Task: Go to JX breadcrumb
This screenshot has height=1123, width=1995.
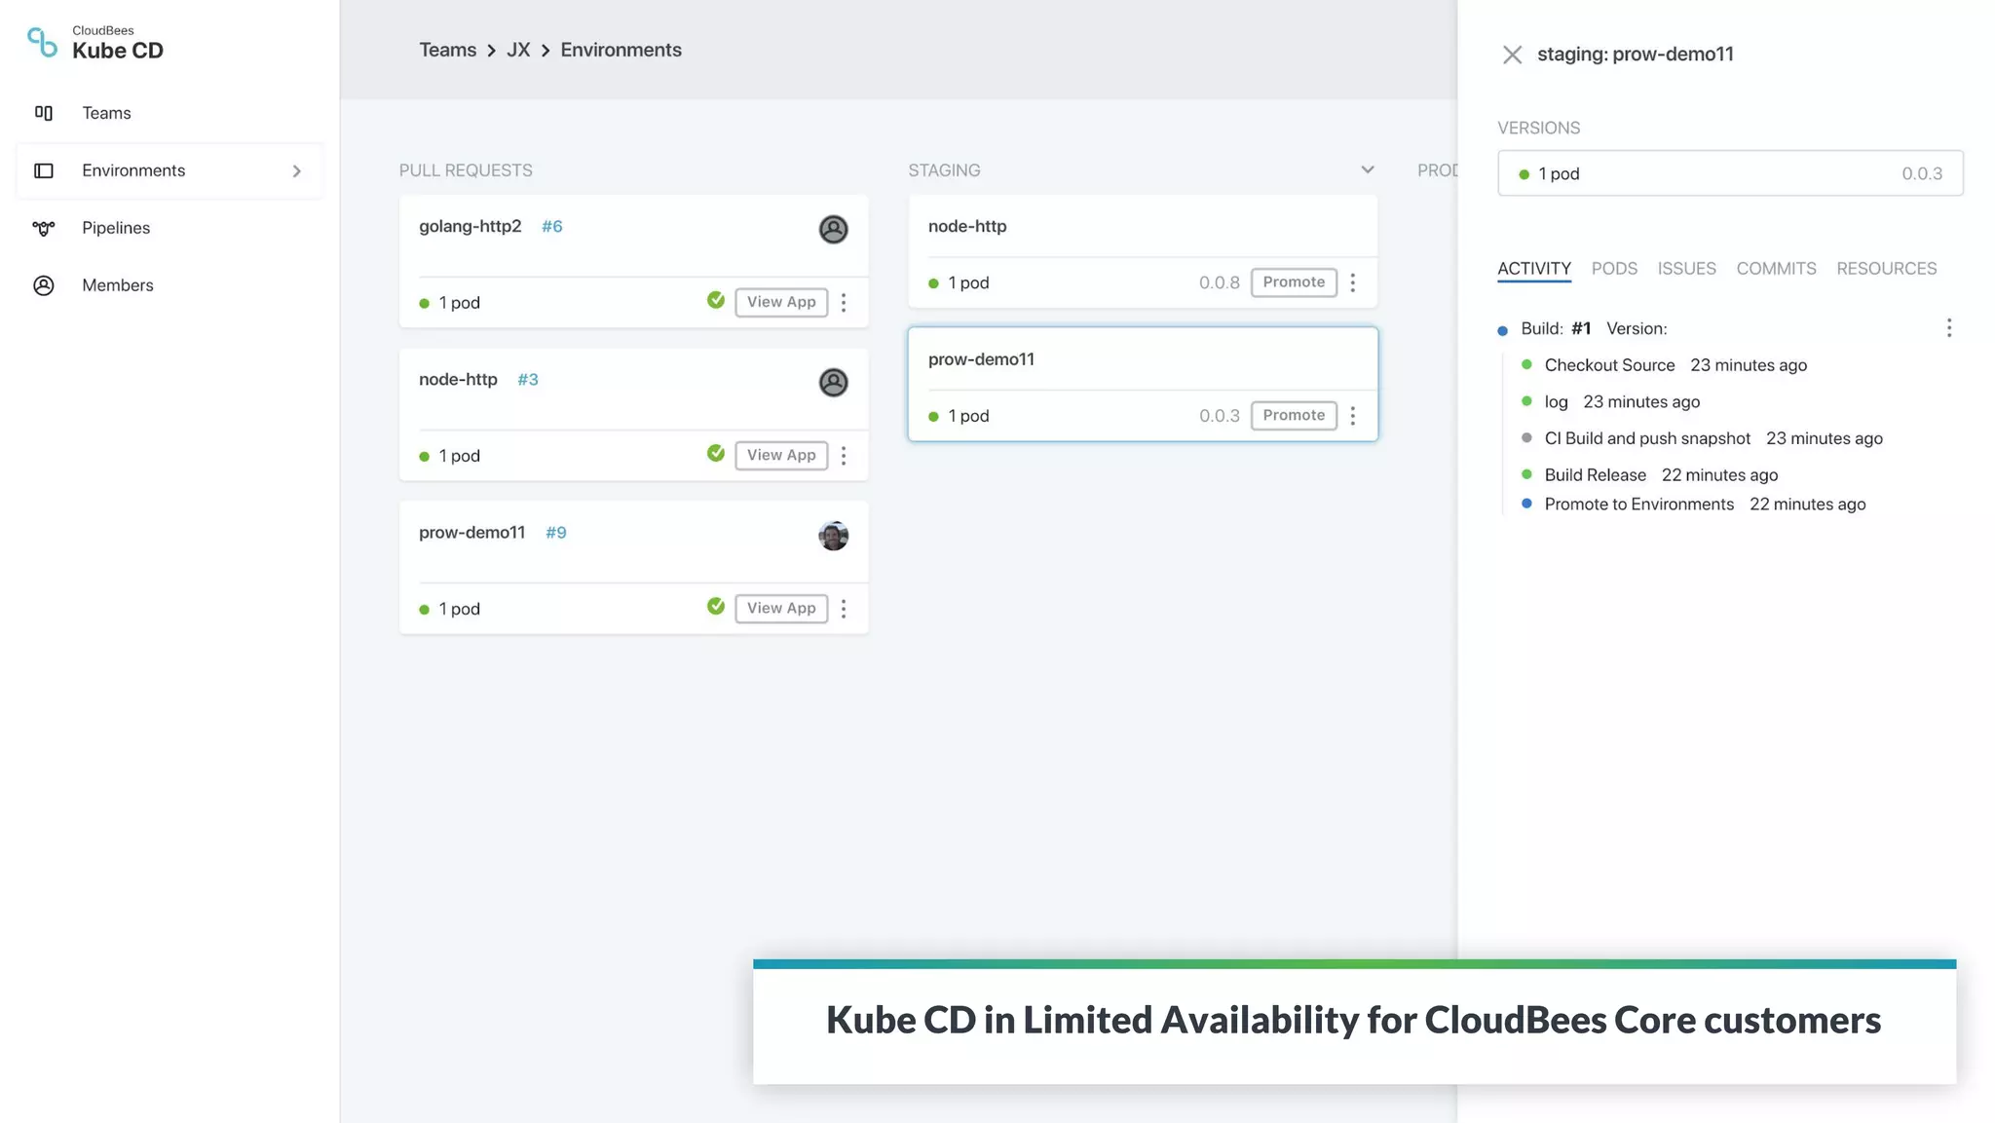Action: click(518, 50)
